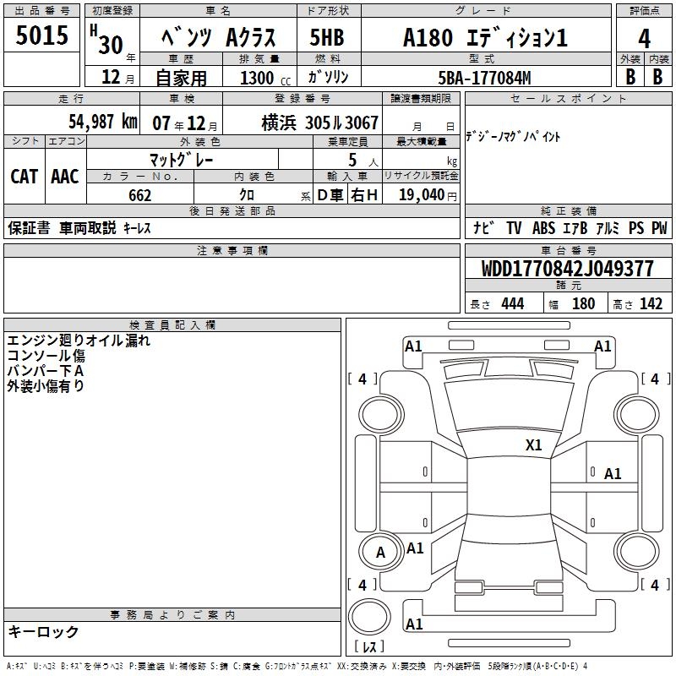Click fuel type ガソリン

pyautogui.click(x=328, y=77)
